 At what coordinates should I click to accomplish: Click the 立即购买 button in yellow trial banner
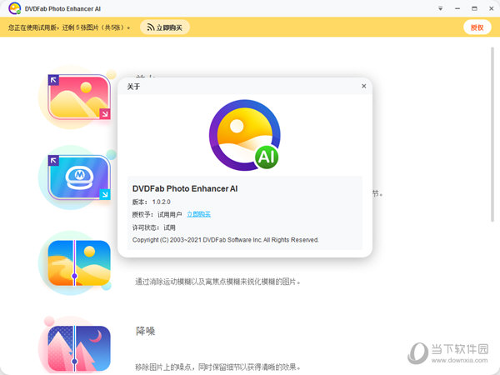pos(164,27)
